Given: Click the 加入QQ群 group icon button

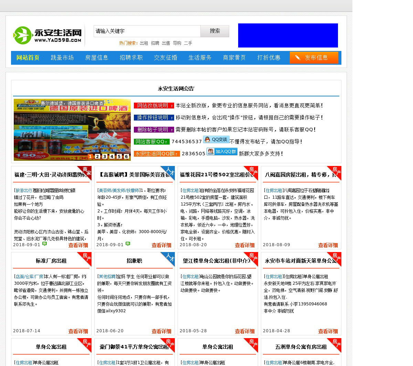Looking at the screenshot, I should (222, 151).
